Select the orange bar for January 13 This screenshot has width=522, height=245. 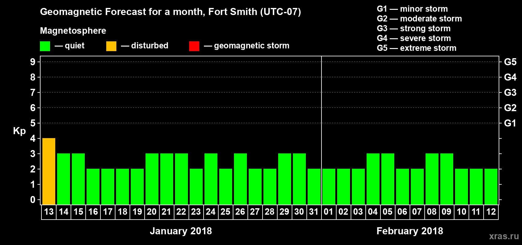click(49, 171)
